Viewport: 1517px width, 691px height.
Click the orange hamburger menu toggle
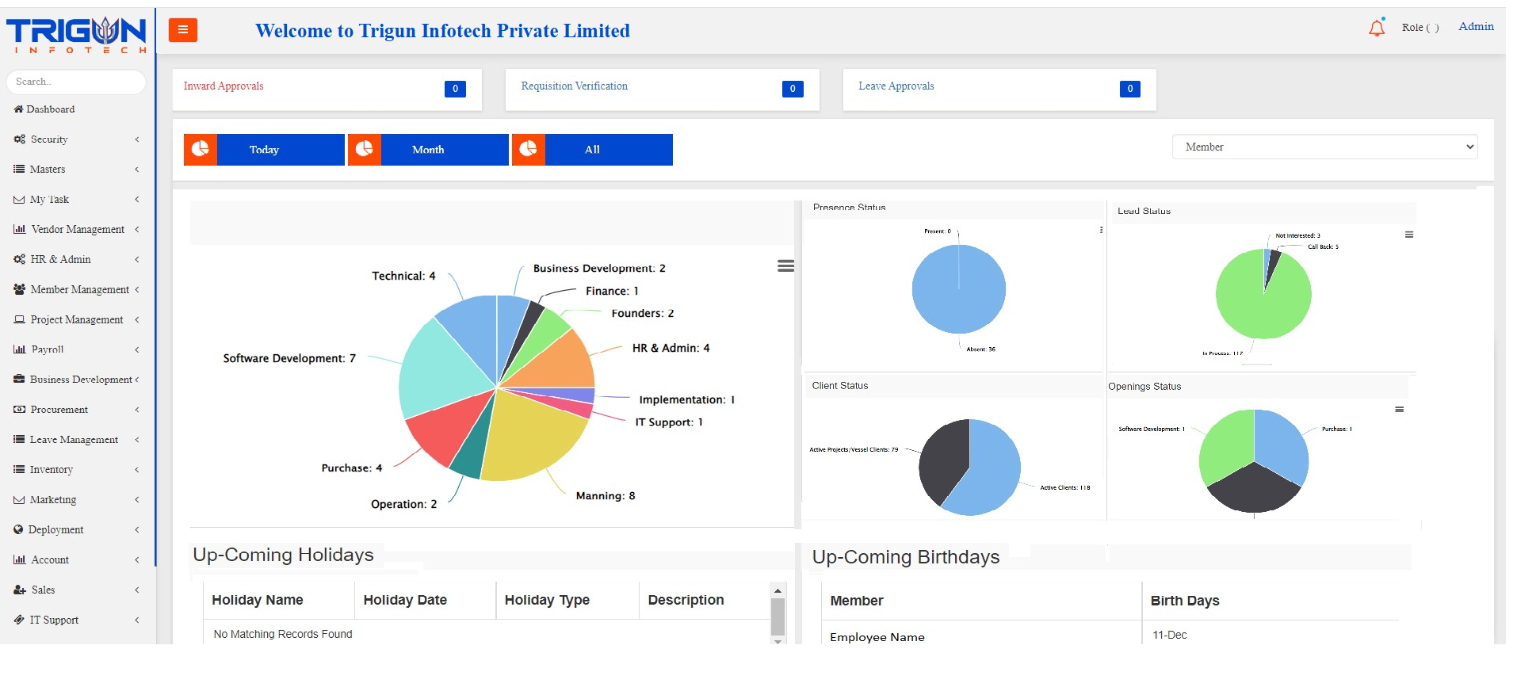182,30
